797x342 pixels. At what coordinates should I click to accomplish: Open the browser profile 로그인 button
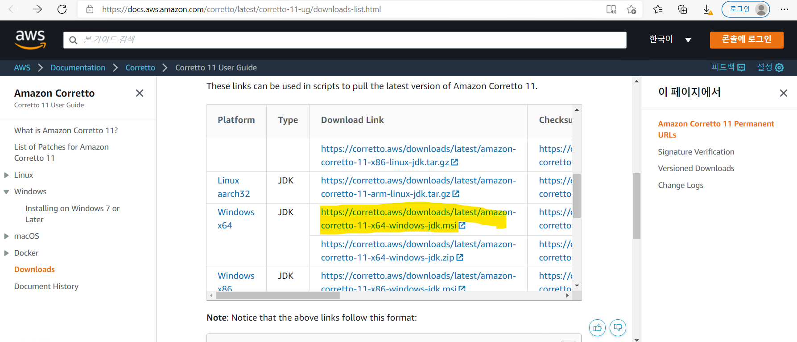pos(746,9)
